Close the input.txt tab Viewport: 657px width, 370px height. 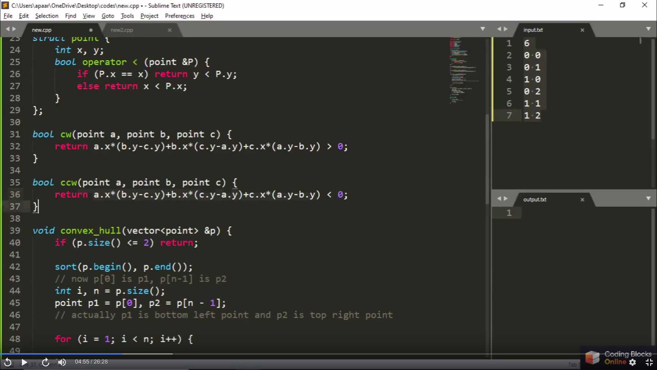point(582,30)
